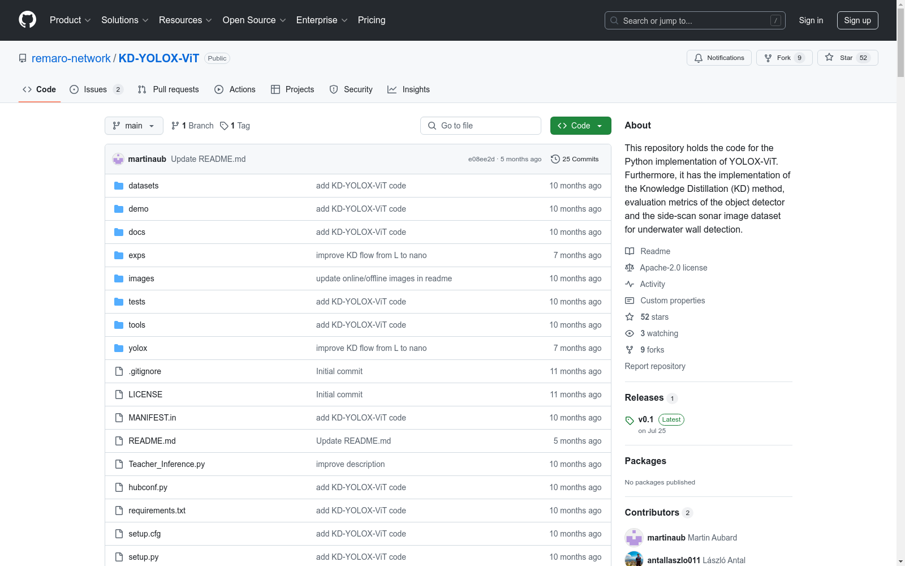Click the LICENSE file icon
The width and height of the screenshot is (905, 566).
click(x=119, y=395)
